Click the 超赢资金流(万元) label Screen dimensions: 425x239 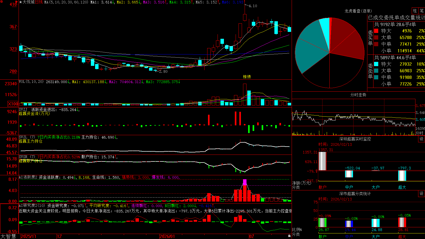(x=34, y=113)
